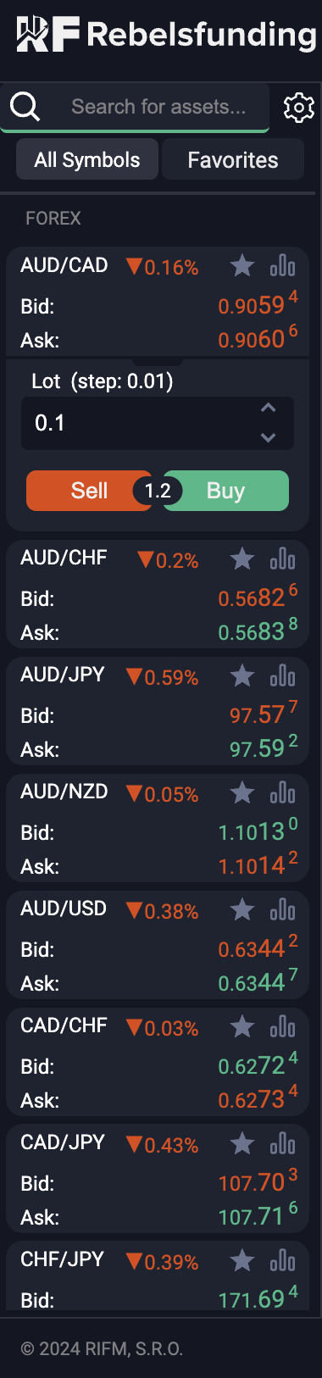Focus the Search for assets field

pyautogui.click(x=158, y=107)
